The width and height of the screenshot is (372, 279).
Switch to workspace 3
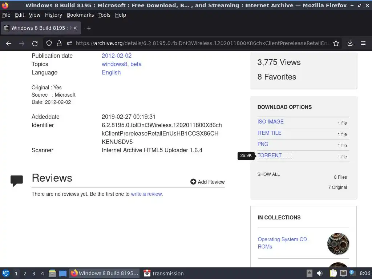point(34,274)
